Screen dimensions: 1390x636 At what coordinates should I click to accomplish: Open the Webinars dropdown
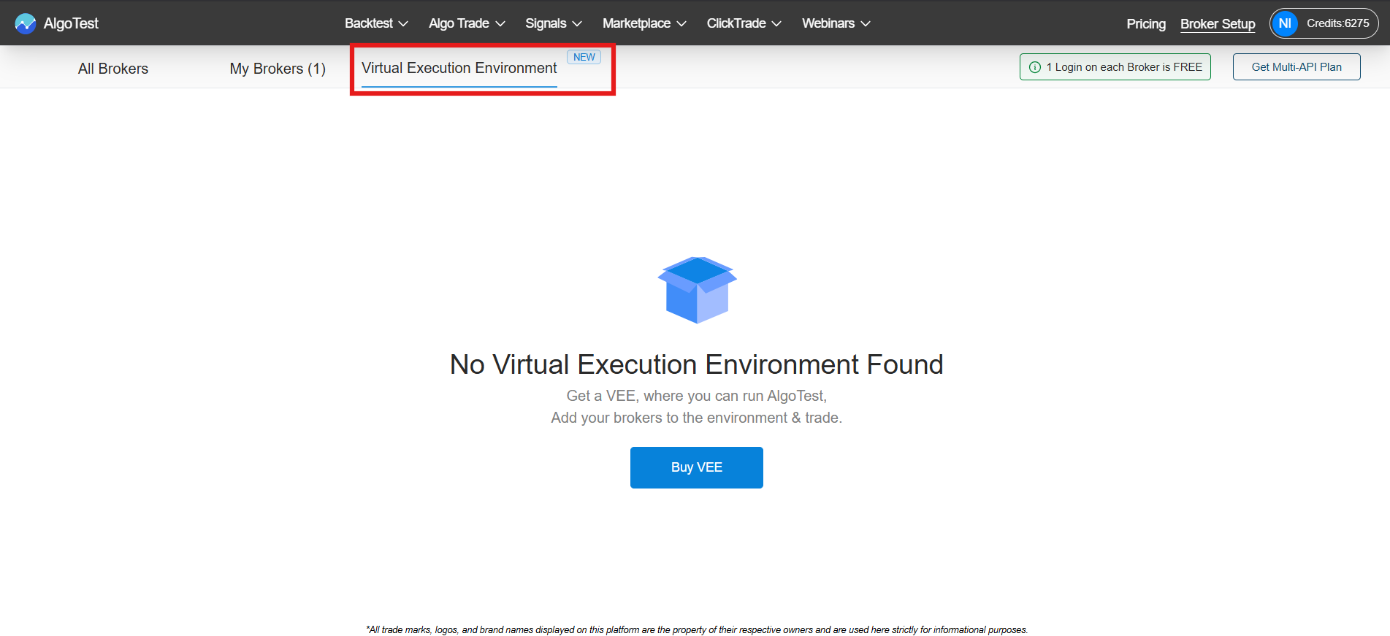[836, 23]
